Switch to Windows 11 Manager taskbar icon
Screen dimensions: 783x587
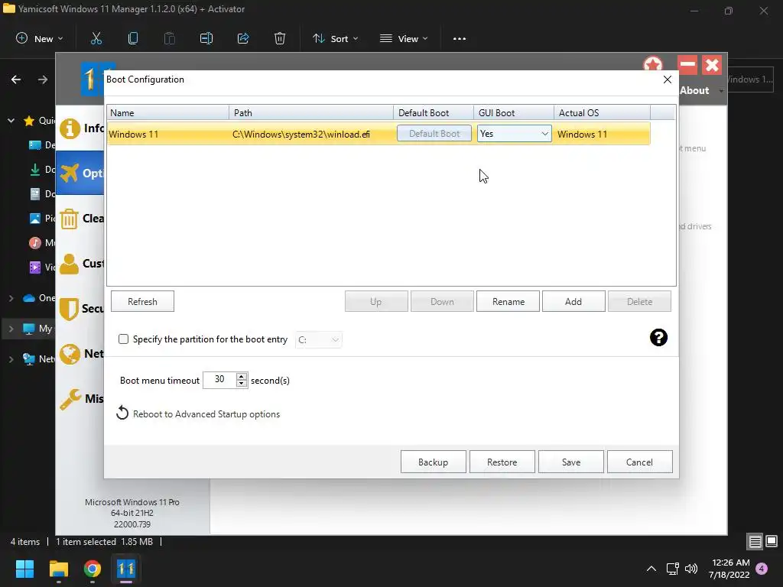pyautogui.click(x=126, y=569)
